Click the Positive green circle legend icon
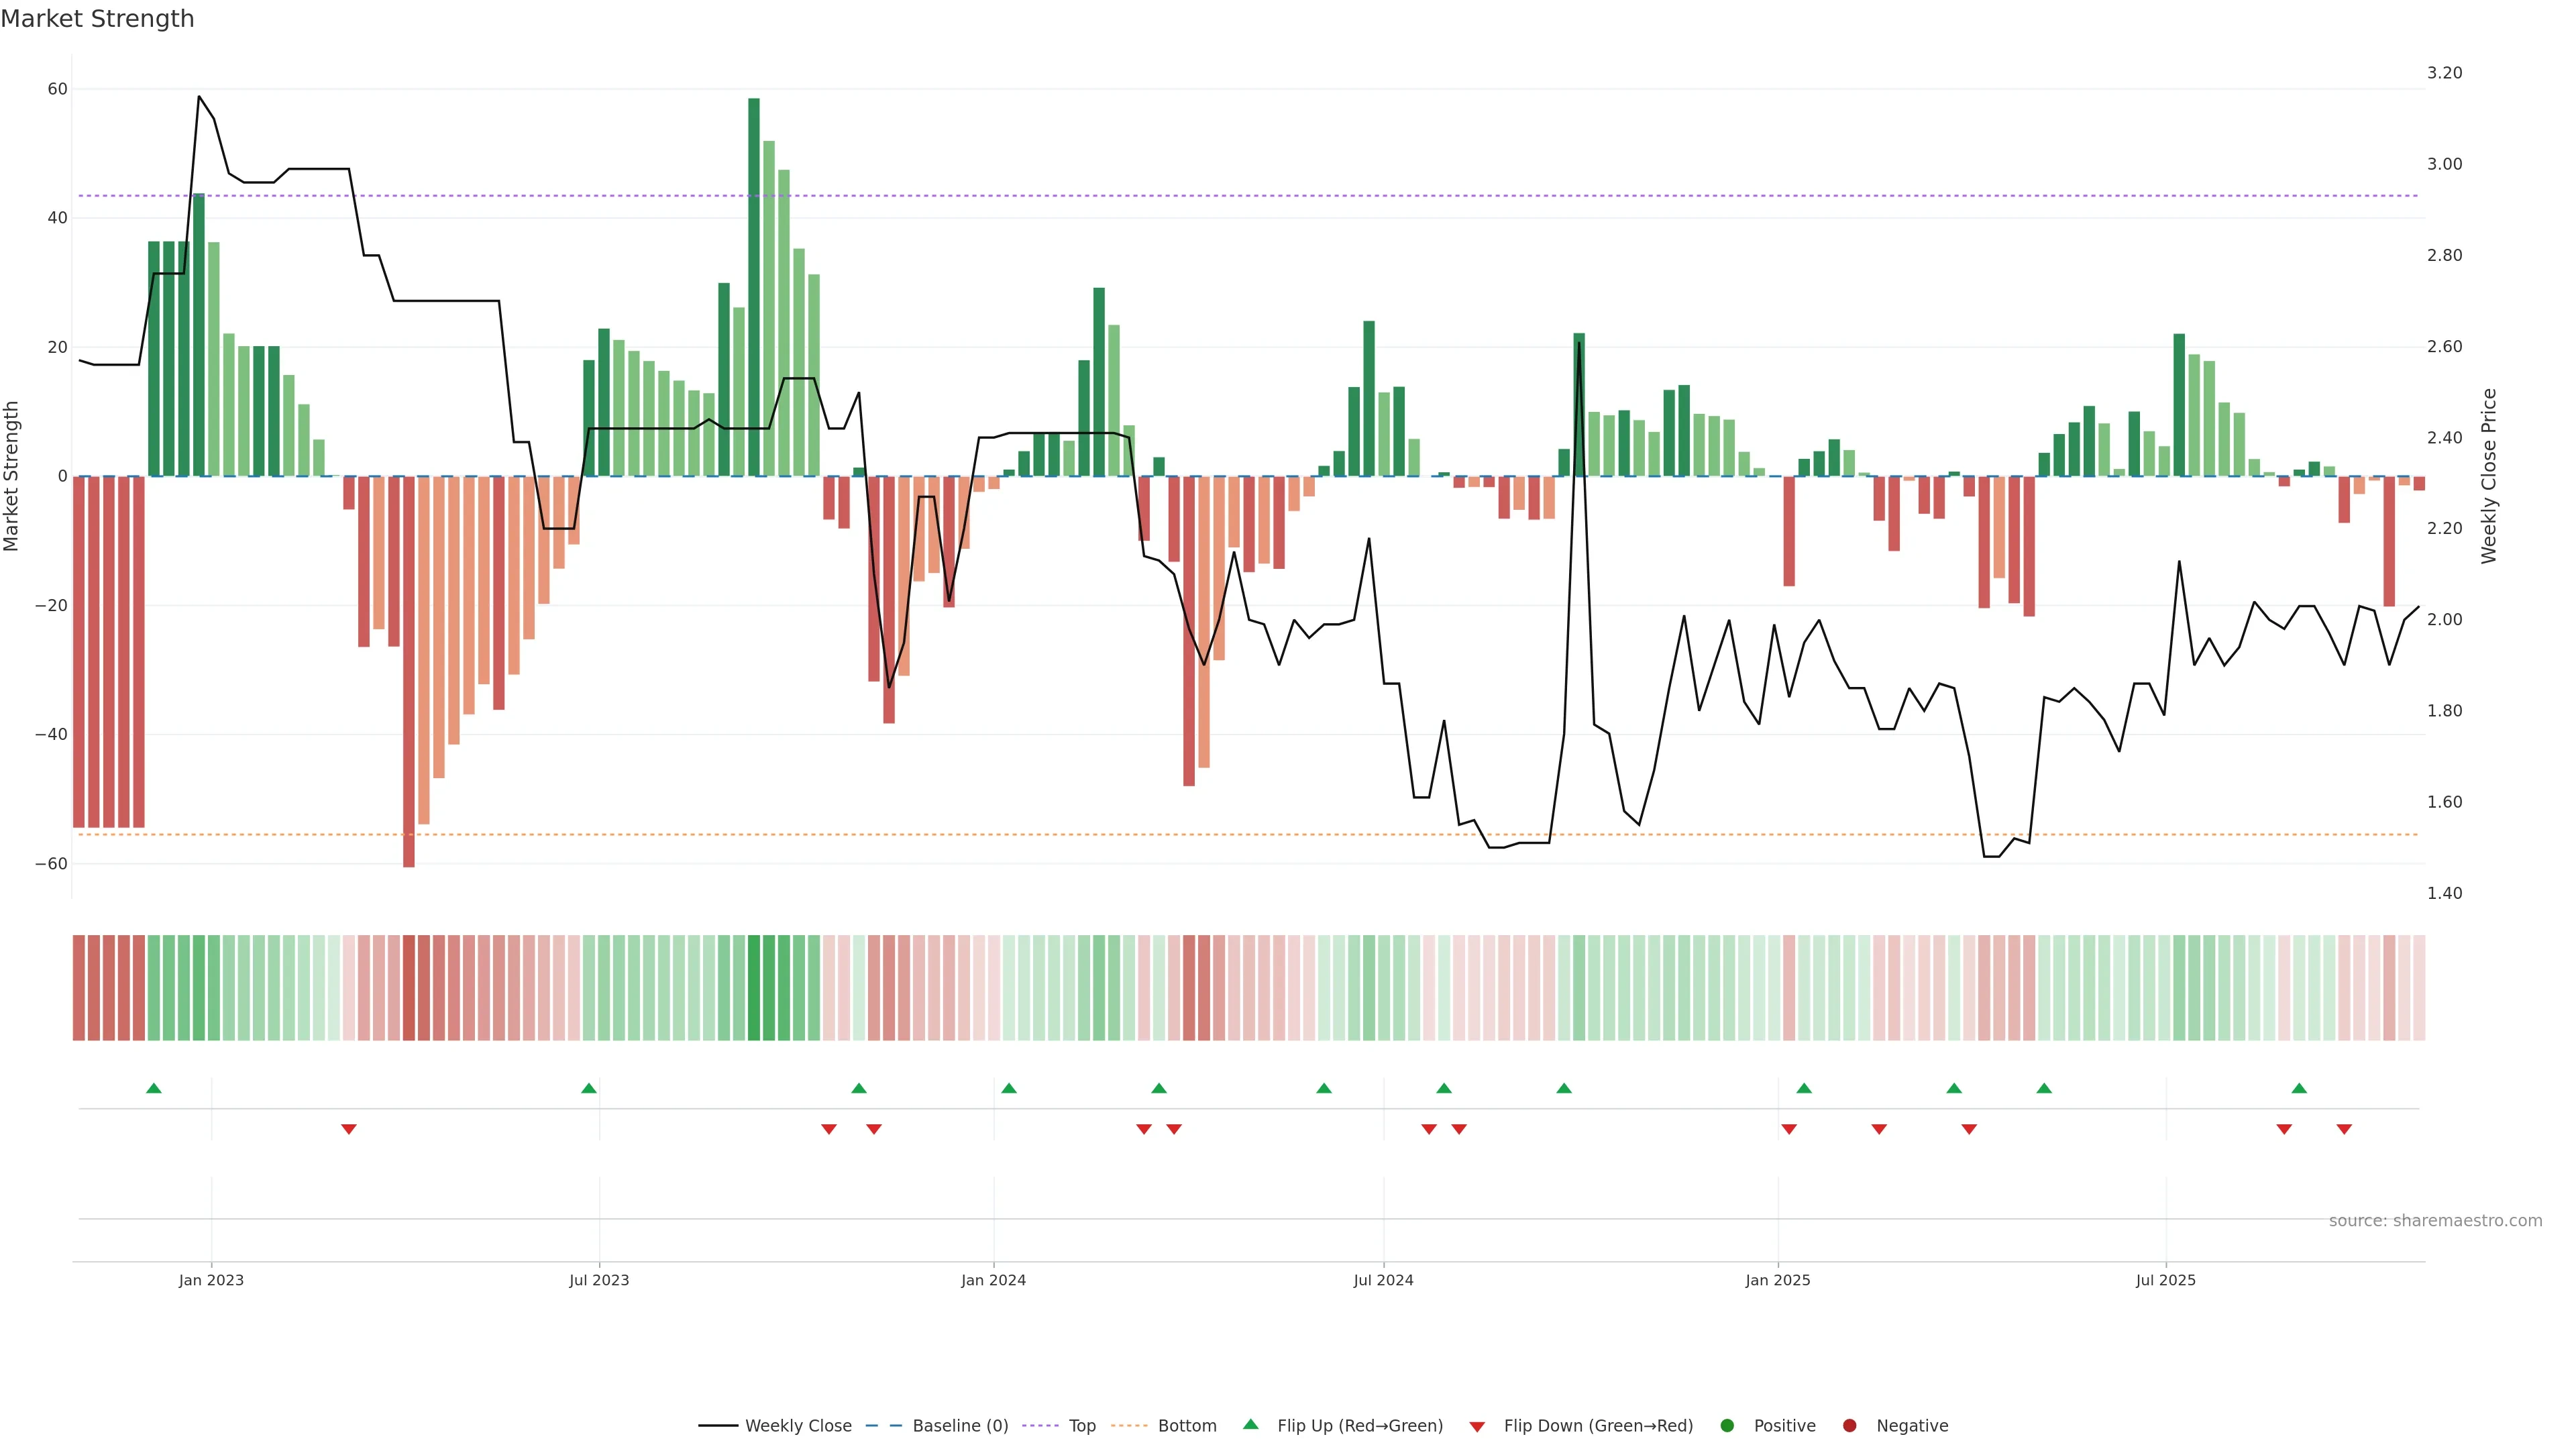The image size is (2576, 1449). 1727,1425
